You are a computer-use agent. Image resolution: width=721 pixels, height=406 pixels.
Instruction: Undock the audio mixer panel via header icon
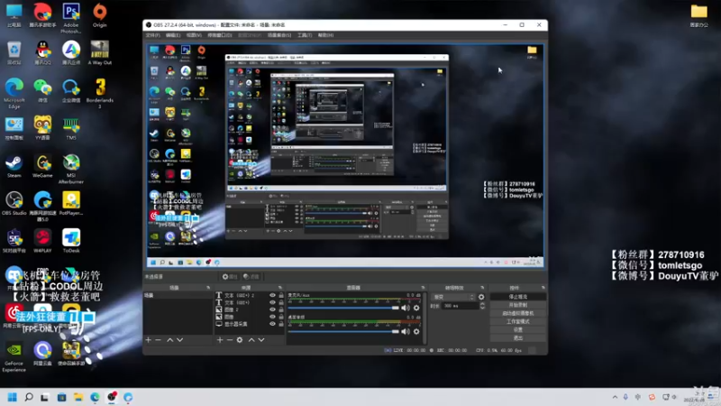click(423, 288)
